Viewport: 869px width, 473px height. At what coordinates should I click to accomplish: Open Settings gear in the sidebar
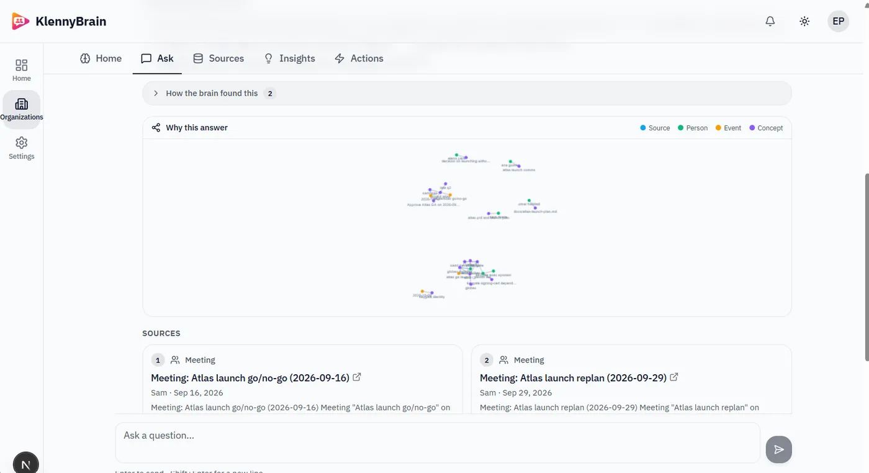click(22, 148)
